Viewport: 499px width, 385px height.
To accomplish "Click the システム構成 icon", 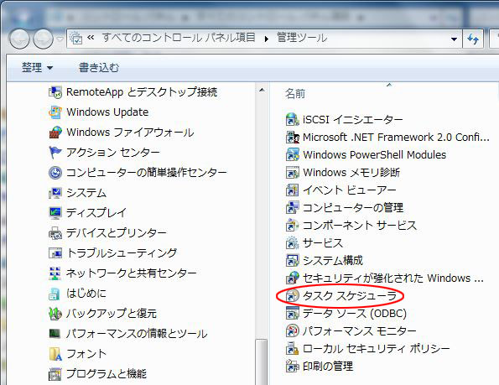I will click(x=292, y=260).
